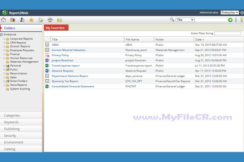Expand the Sales folder node
Image resolution: width=244 pixels, height=162 pixels.
(4, 77)
